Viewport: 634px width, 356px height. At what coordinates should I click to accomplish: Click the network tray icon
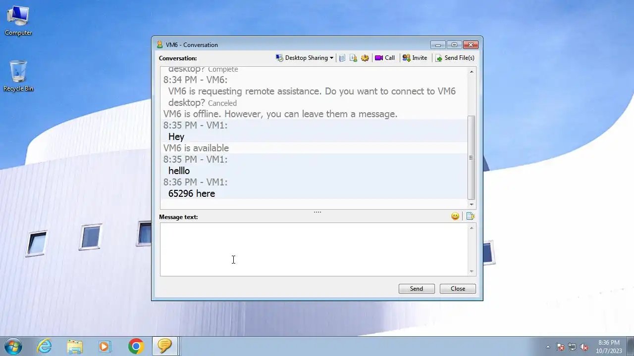pos(572,347)
